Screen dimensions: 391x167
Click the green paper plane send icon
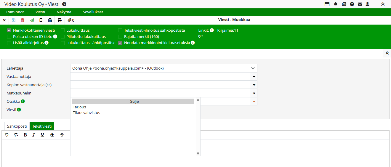[x=32, y=20]
